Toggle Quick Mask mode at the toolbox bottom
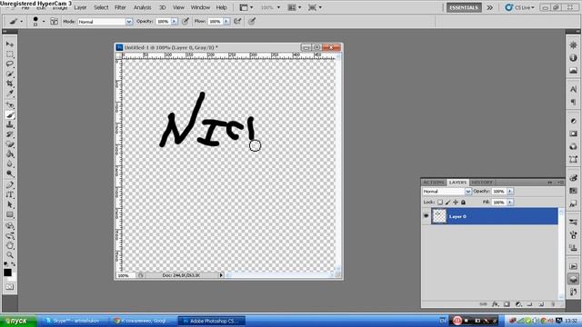 pyautogui.click(x=10, y=287)
